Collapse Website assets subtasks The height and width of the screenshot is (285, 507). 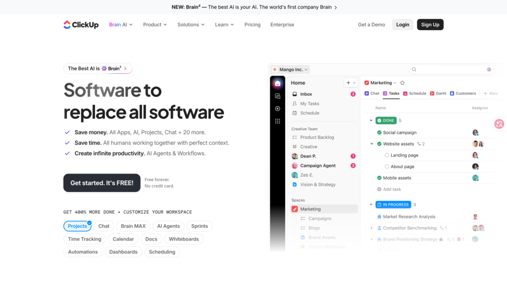point(371,144)
